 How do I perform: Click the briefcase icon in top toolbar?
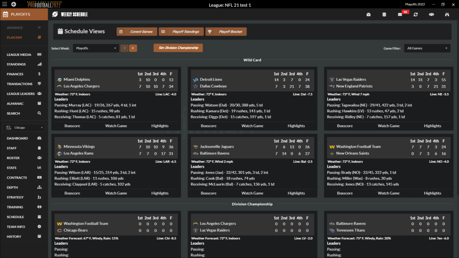click(369, 14)
